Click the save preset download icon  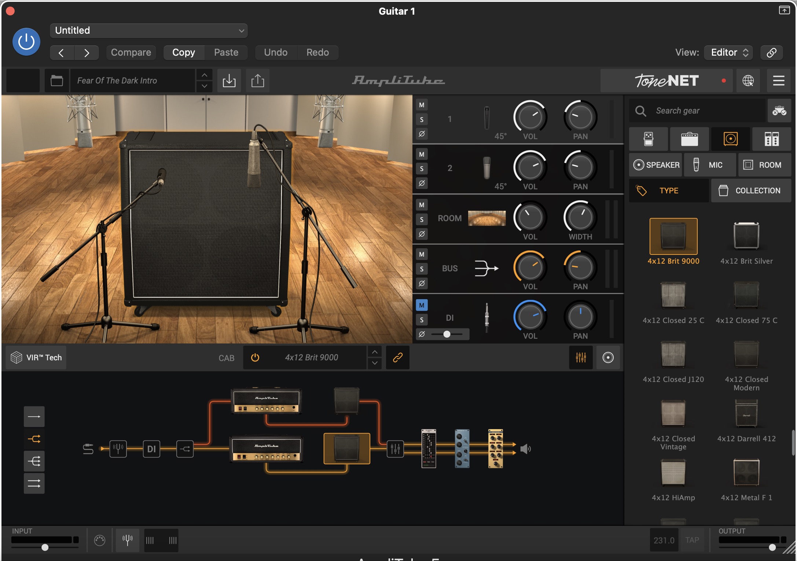(x=229, y=81)
